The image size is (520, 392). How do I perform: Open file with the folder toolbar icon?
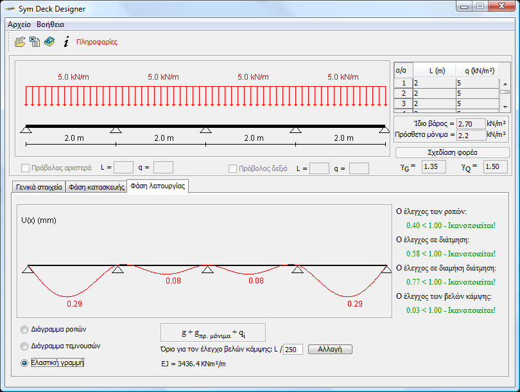[20, 42]
